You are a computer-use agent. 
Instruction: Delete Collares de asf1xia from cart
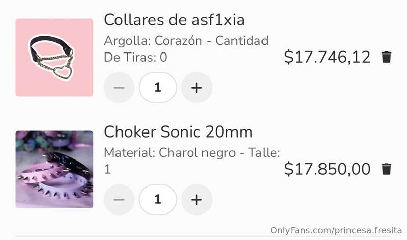[386, 57]
